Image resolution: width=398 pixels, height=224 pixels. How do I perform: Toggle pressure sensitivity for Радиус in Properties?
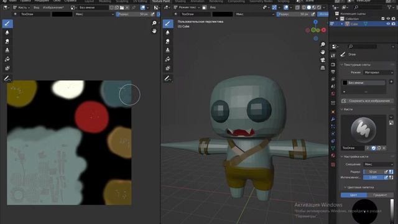(386, 172)
